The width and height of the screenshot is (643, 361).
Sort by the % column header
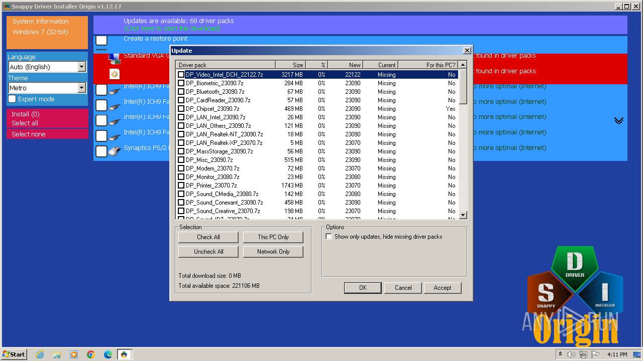(316, 65)
